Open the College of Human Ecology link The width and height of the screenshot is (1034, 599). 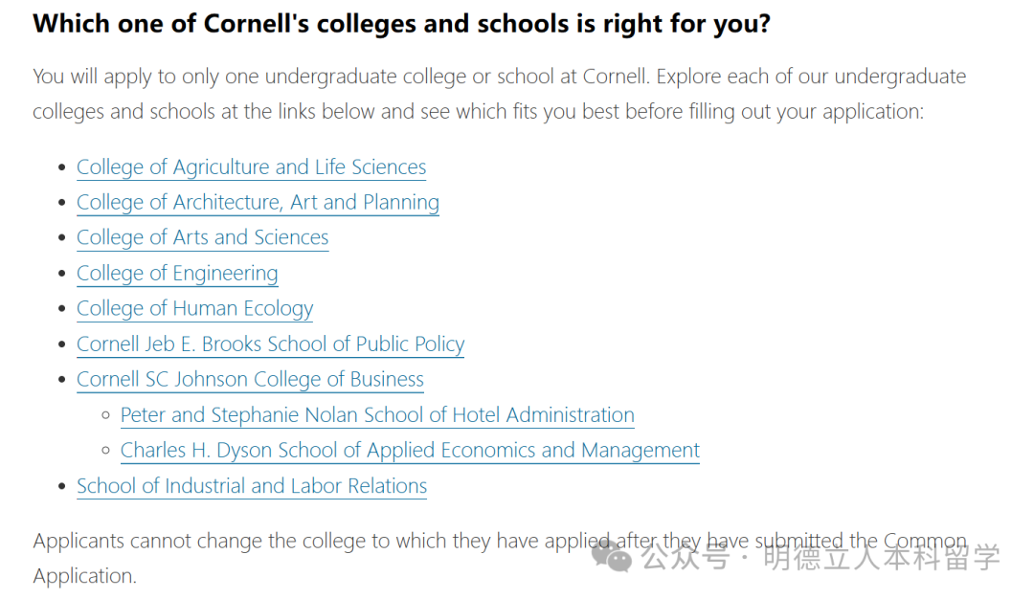195,308
